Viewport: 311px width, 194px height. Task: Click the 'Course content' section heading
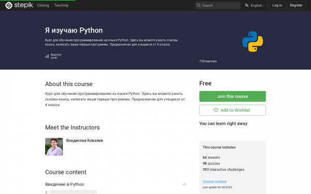(66, 172)
